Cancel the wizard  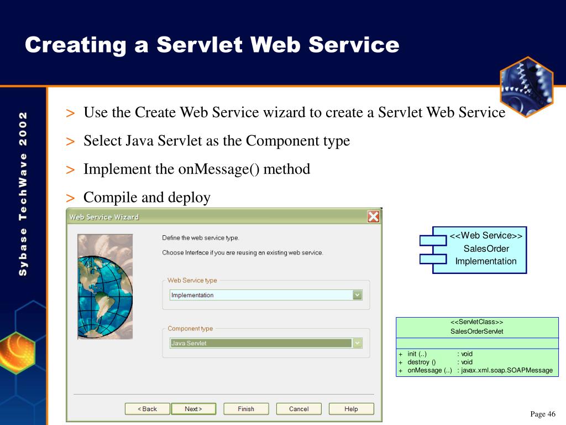[x=299, y=409]
